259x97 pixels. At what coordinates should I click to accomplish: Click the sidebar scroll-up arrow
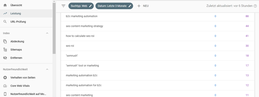(x=54, y=1)
